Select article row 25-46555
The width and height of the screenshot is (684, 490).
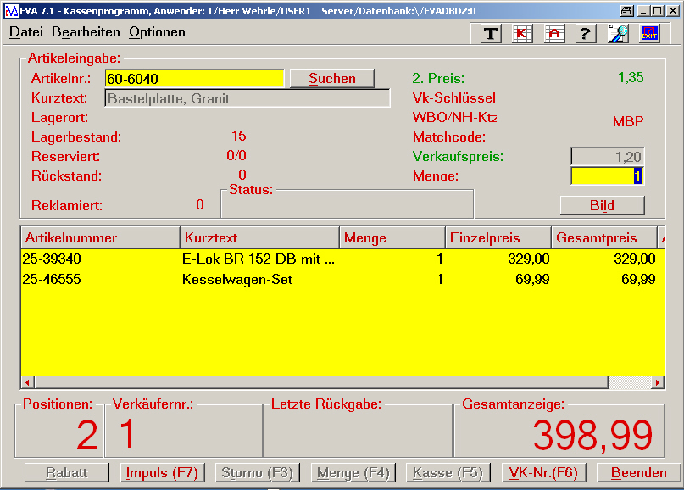pyautogui.click(x=342, y=279)
